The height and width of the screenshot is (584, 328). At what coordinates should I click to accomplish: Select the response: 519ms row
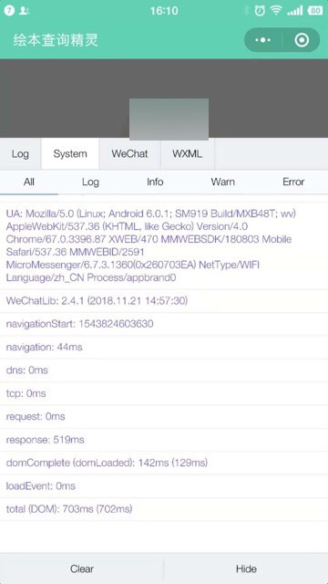coord(164,440)
